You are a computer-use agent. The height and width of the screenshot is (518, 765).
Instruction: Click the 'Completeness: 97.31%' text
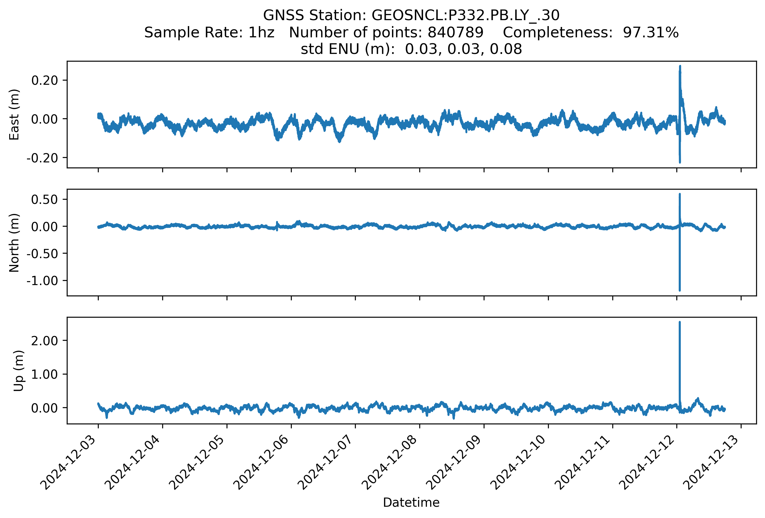point(591,33)
